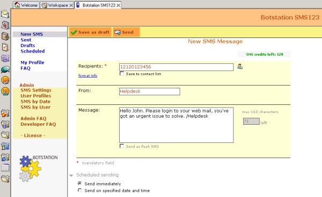Switch to the Welcome tab
Screen dimensions: 322x197
pos(26,5)
